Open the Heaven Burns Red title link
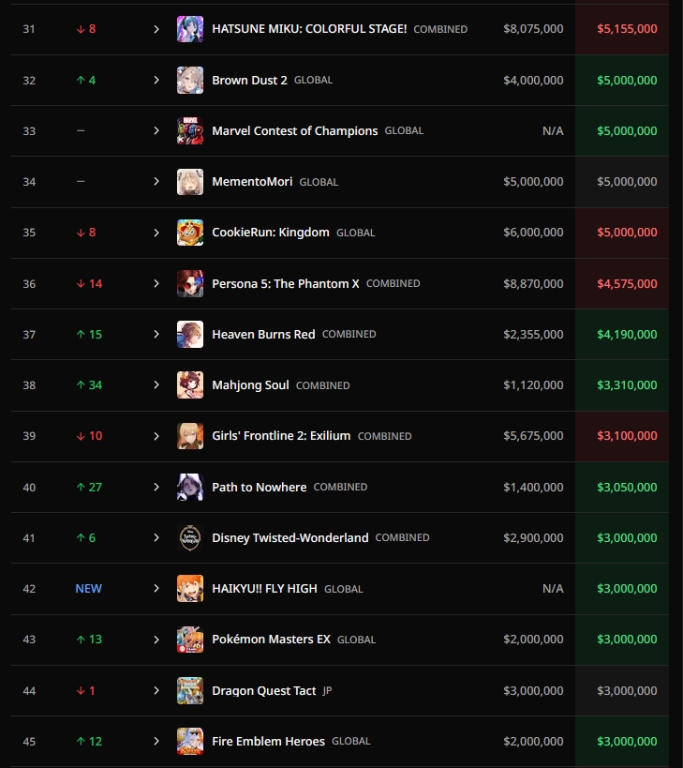This screenshot has width=683, height=768. 263,334
